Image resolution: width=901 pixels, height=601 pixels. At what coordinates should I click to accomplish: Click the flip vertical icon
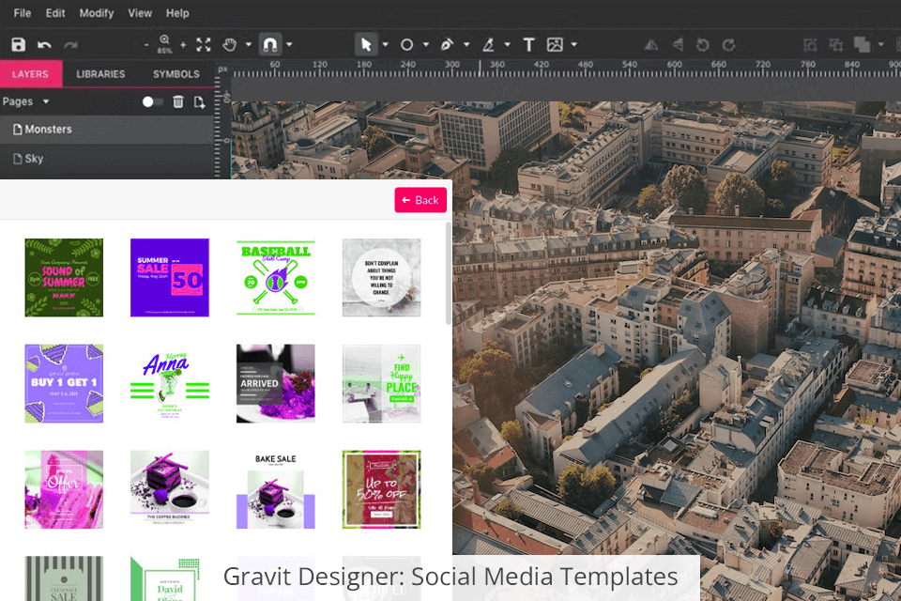pyautogui.click(x=678, y=45)
